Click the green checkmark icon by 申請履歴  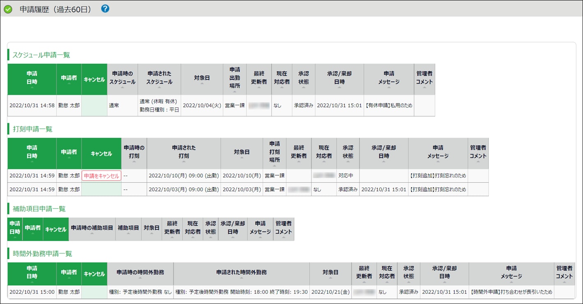coord(8,9)
